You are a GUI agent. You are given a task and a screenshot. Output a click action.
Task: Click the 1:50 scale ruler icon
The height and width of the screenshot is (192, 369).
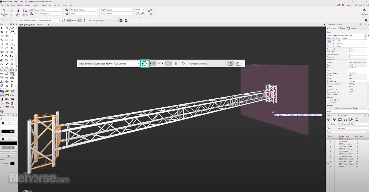pyautogui.click(x=150, y=10)
